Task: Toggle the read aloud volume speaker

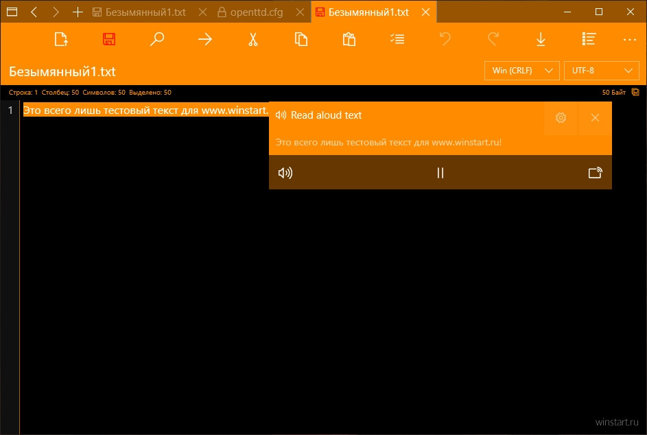Action: (285, 173)
